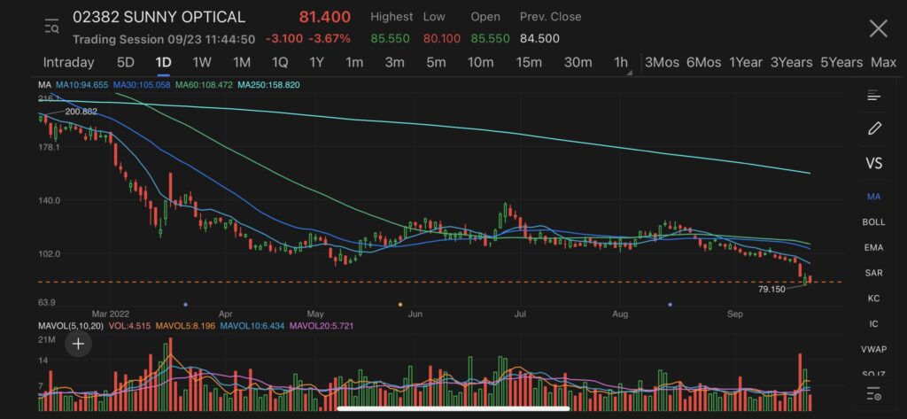Select the 5m minute timeframe
Viewport: 907px width, 419px height.
pyautogui.click(x=436, y=62)
